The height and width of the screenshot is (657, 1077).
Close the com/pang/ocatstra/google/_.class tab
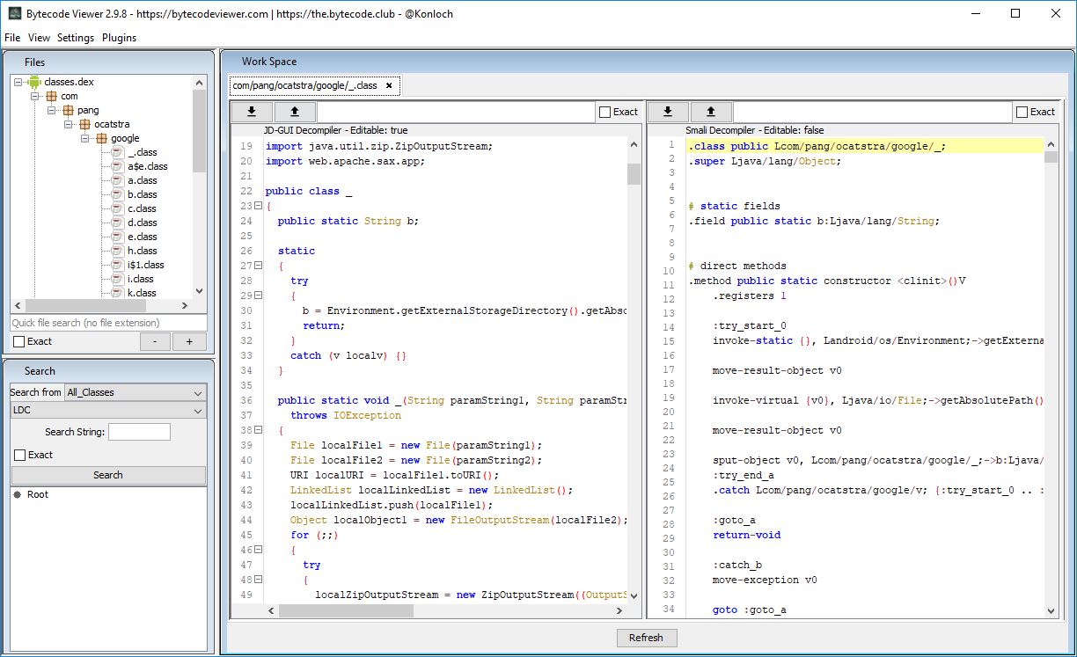click(x=389, y=85)
